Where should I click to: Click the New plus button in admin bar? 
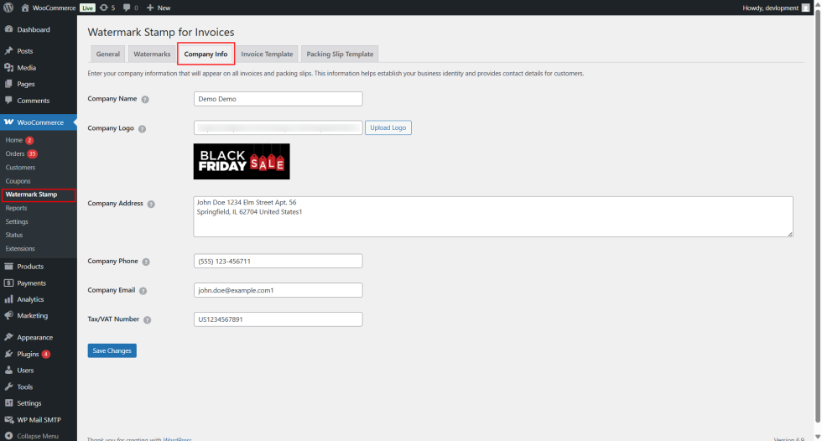[159, 8]
